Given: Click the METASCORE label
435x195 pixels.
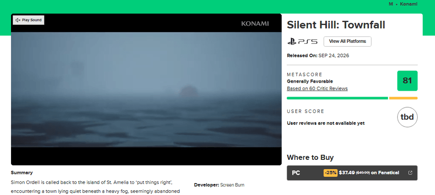Looking at the screenshot, I should click(305, 75).
